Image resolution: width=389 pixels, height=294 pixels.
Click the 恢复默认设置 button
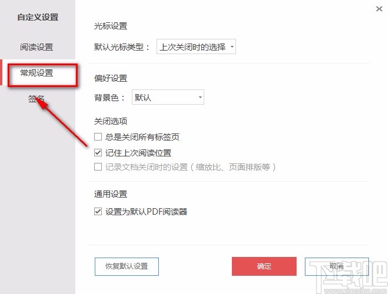tap(127, 266)
